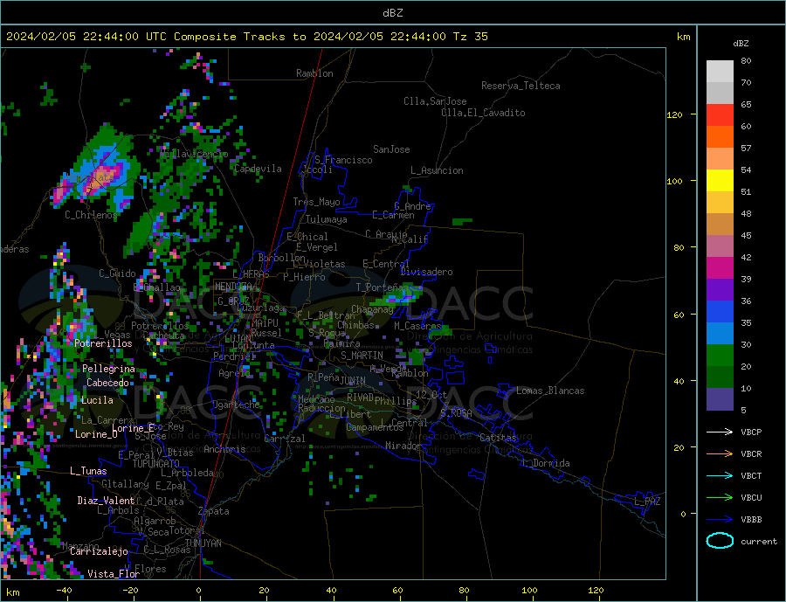Click the 35 dBZ blue legend swatch
The image size is (786, 602).
[720, 312]
